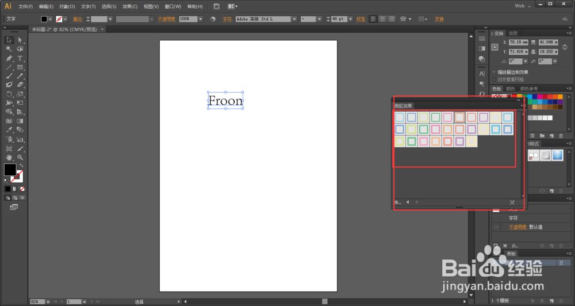
Task: Open the zoom level dropdown
Action: (48, 301)
